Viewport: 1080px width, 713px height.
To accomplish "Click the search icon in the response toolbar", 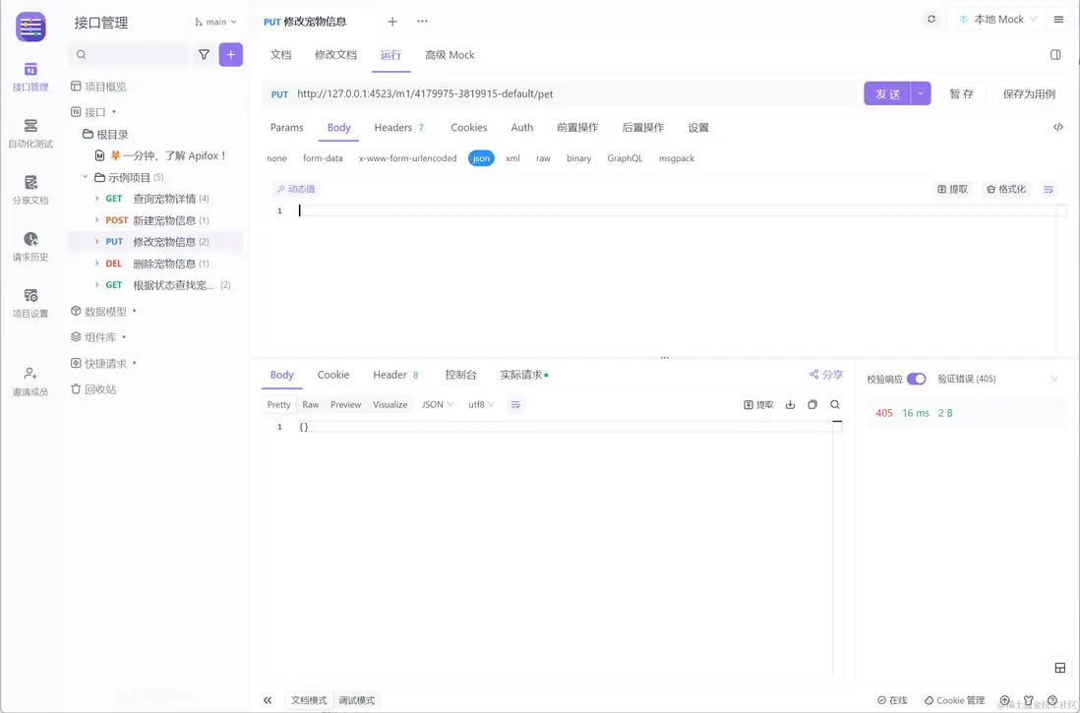I will click(834, 404).
